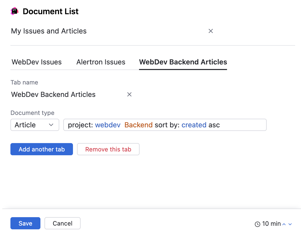
Task: Clear the My Issues and Articles title
Action: pyautogui.click(x=211, y=31)
